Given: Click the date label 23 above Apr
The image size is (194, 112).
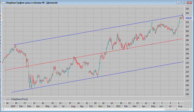Looking at the screenshot, I should pos(34,103).
